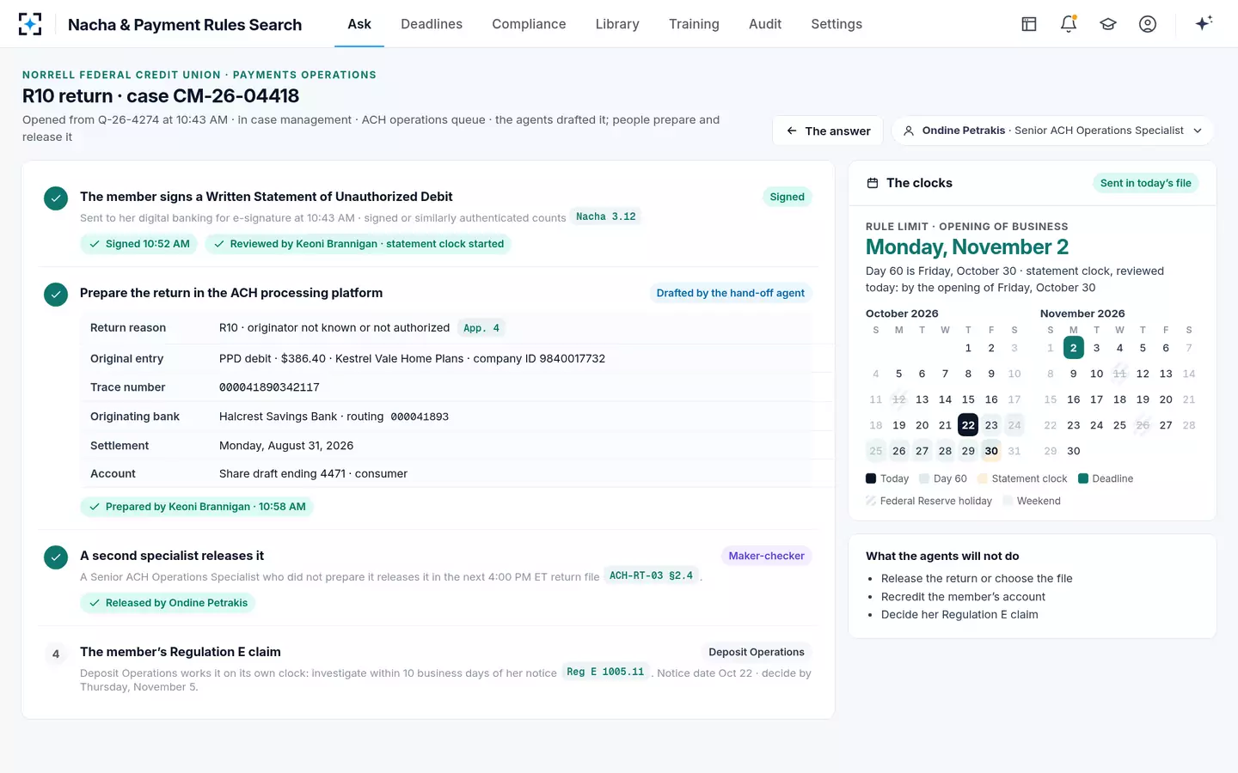This screenshot has width=1238, height=773.
Task: Open the layout panel icon
Action: pos(1029,24)
